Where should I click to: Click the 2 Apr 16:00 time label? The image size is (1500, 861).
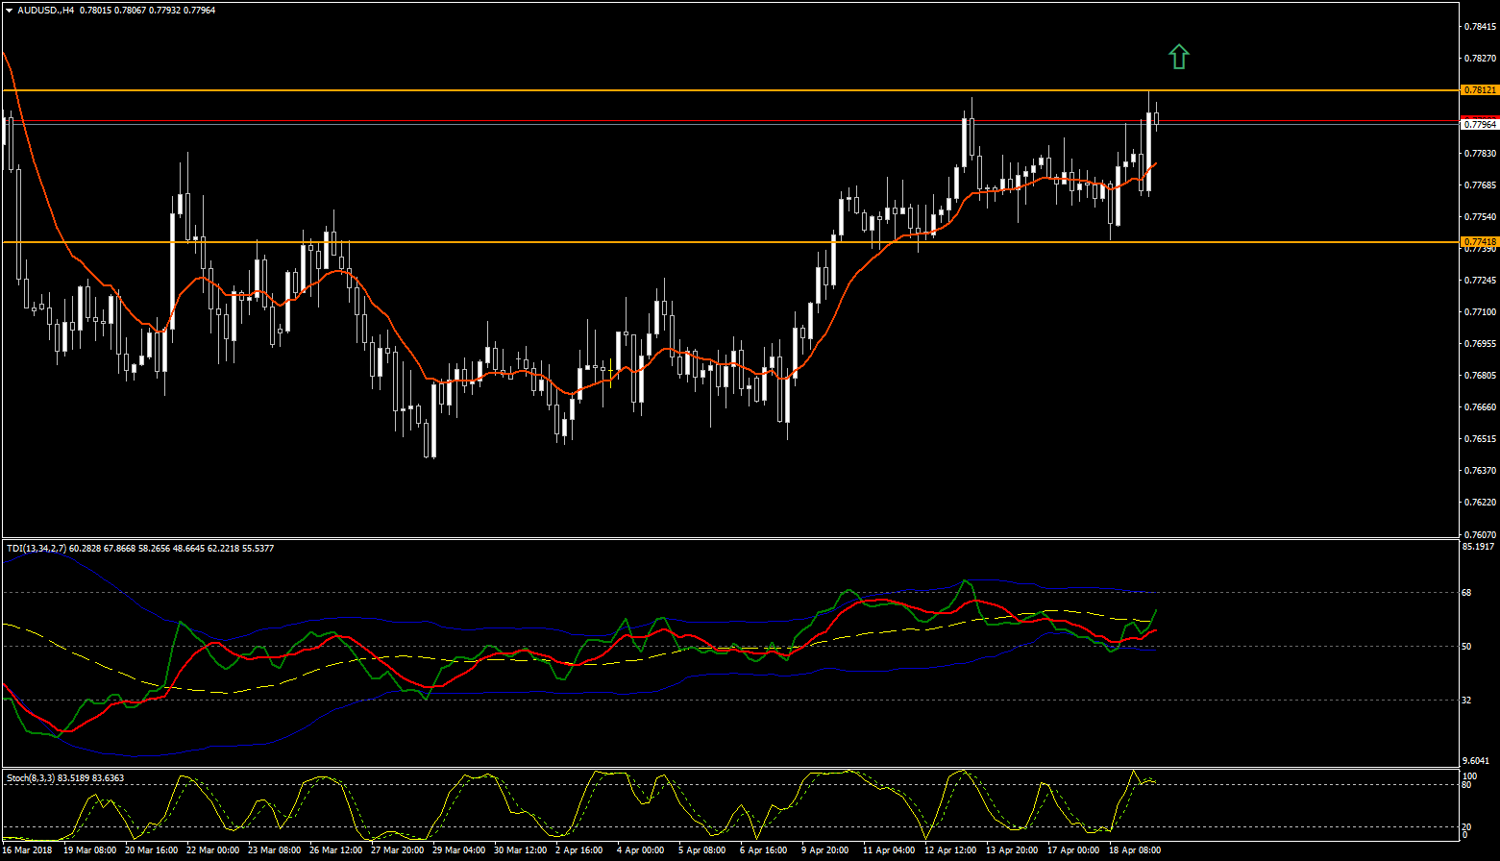578,850
